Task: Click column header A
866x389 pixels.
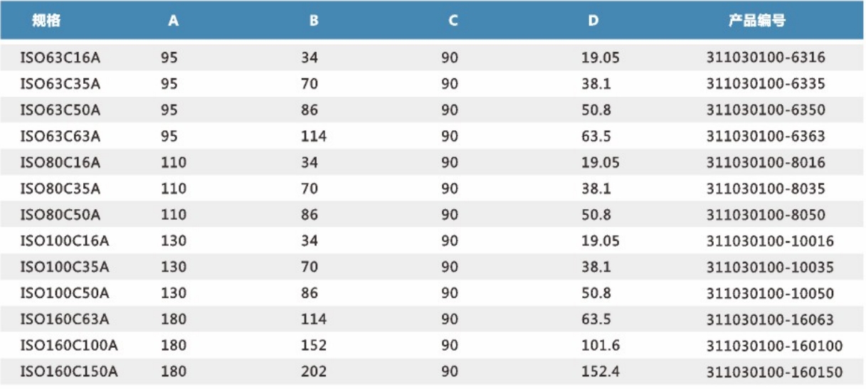Action: [173, 21]
